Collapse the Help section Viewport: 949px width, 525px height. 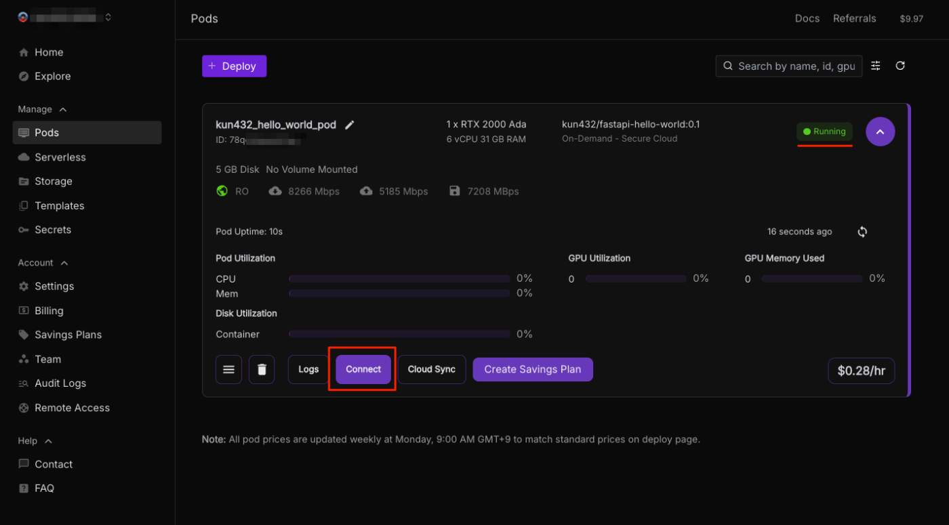[x=35, y=441]
